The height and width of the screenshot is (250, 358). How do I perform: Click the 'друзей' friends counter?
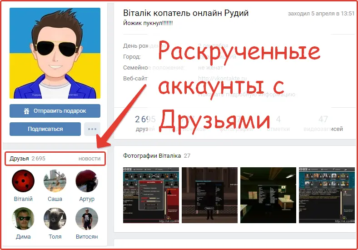click(x=145, y=124)
